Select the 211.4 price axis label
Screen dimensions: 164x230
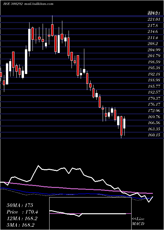153,38
